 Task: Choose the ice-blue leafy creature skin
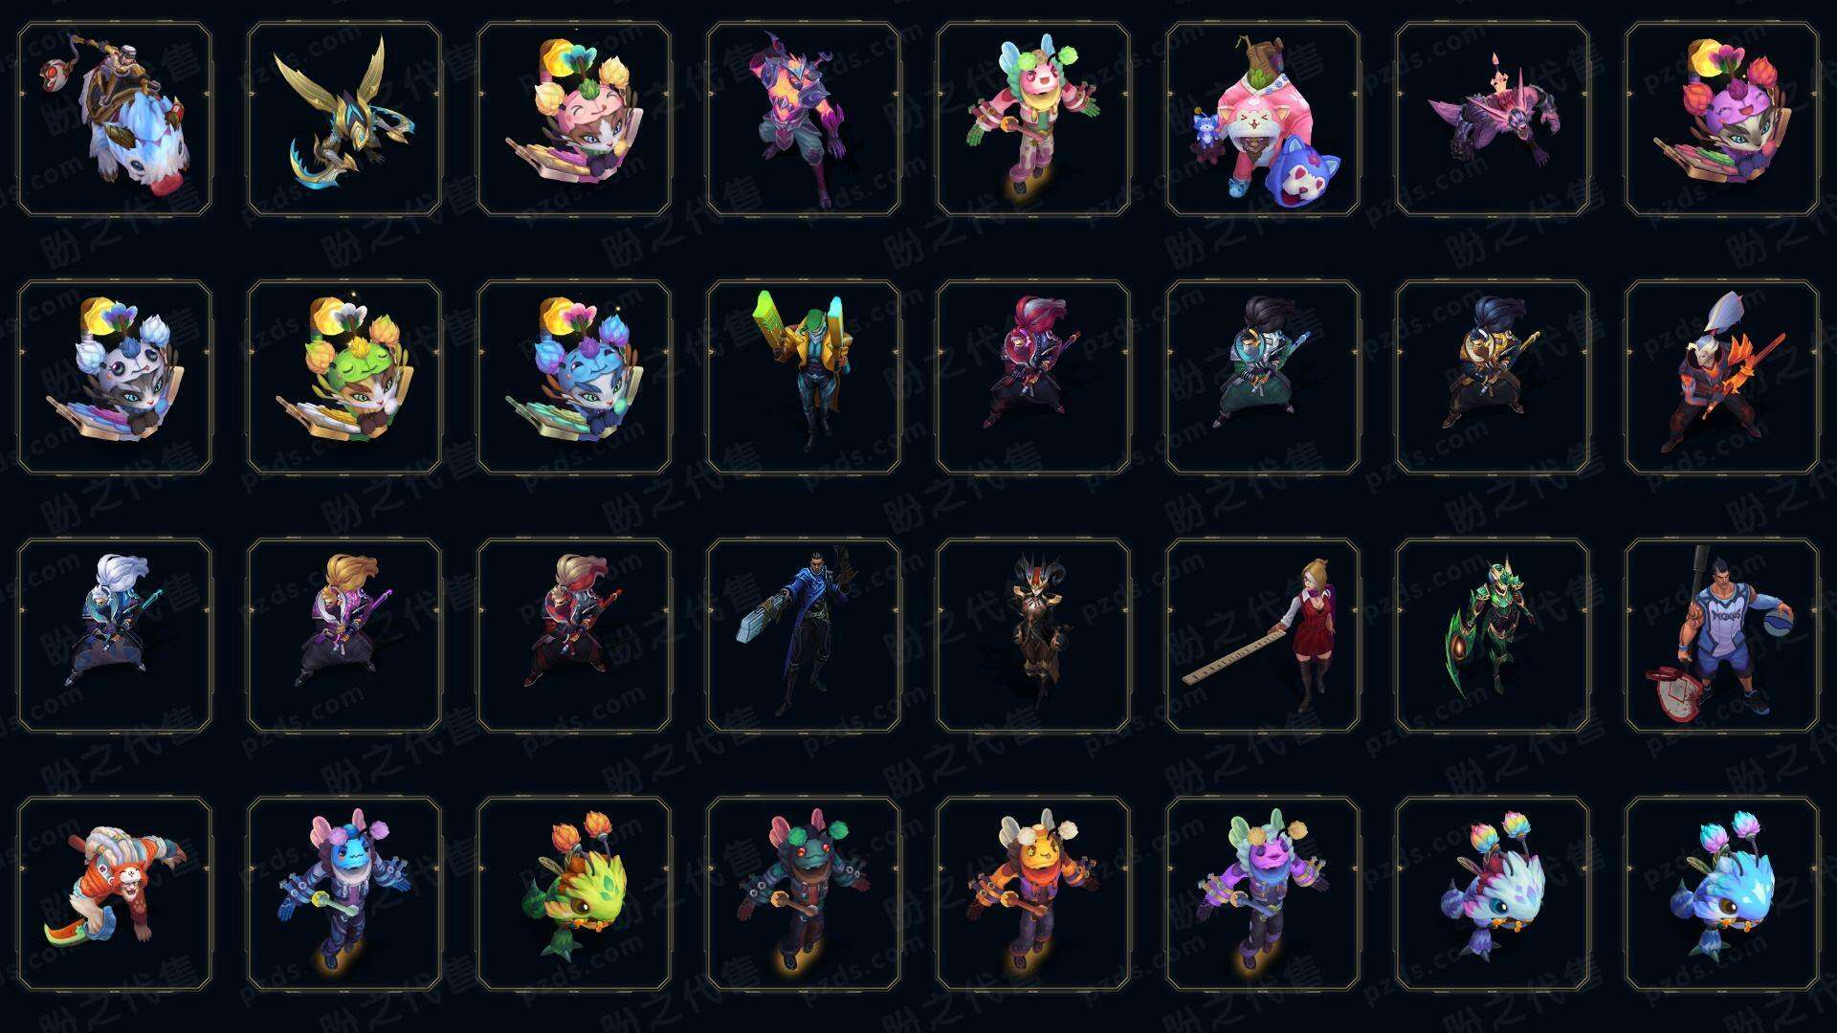[x=1722, y=893]
